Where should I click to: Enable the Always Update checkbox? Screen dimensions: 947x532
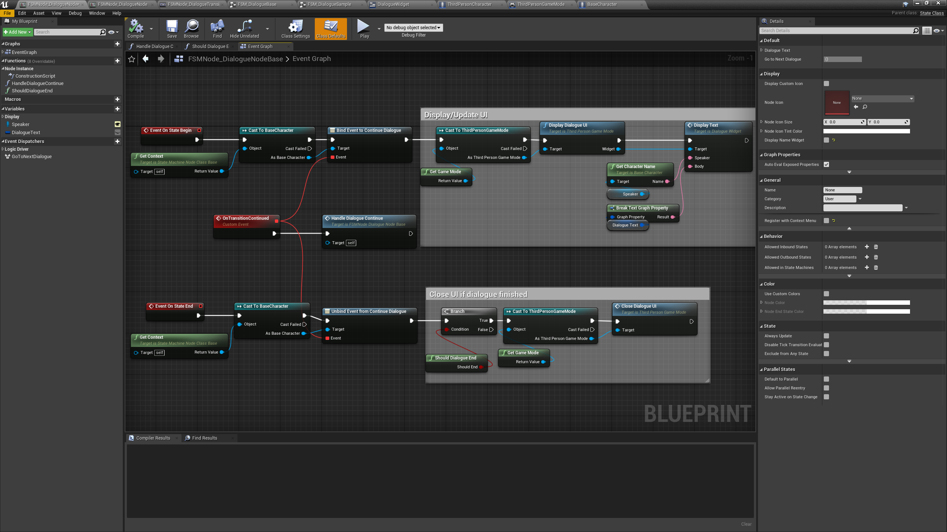point(826,336)
